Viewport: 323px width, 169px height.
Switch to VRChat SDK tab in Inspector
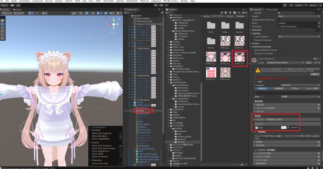point(272,10)
